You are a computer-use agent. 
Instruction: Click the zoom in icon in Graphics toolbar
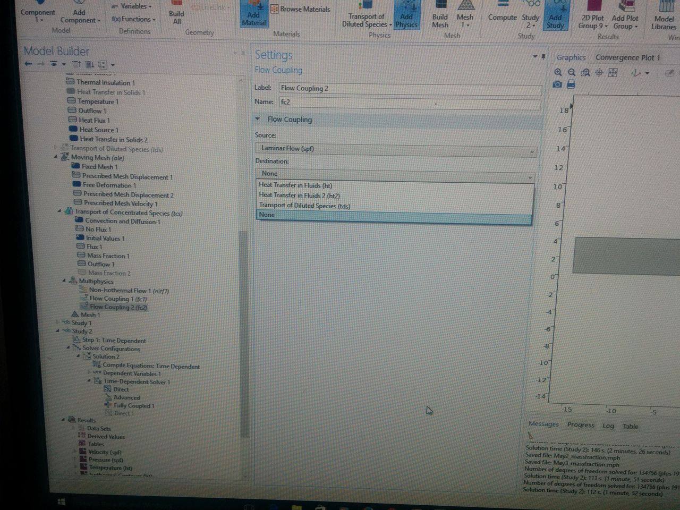(x=557, y=72)
